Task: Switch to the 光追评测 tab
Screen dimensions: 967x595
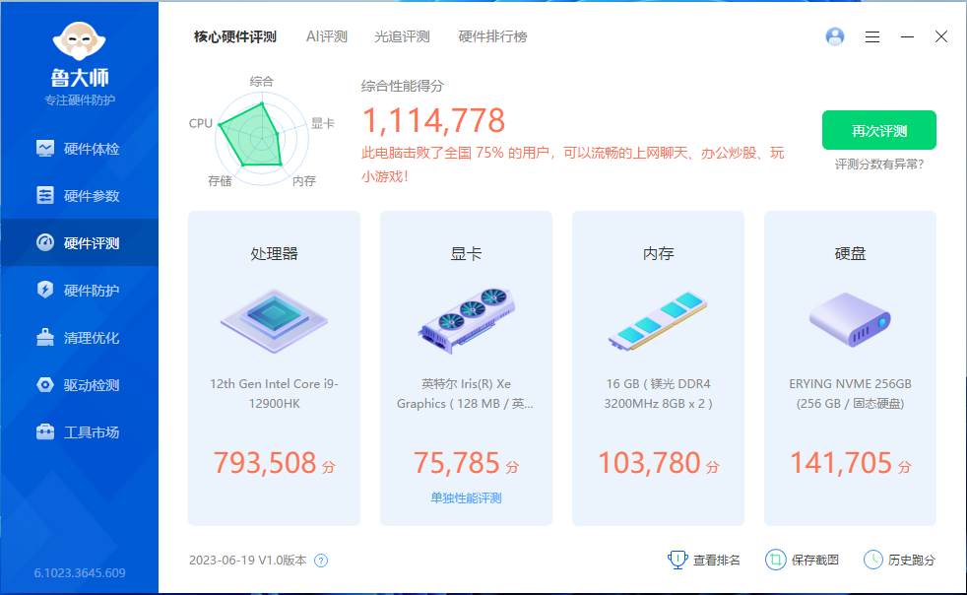Action: click(402, 37)
